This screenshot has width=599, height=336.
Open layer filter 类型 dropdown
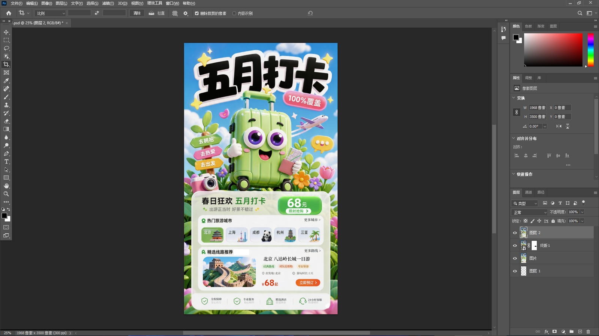pos(525,203)
